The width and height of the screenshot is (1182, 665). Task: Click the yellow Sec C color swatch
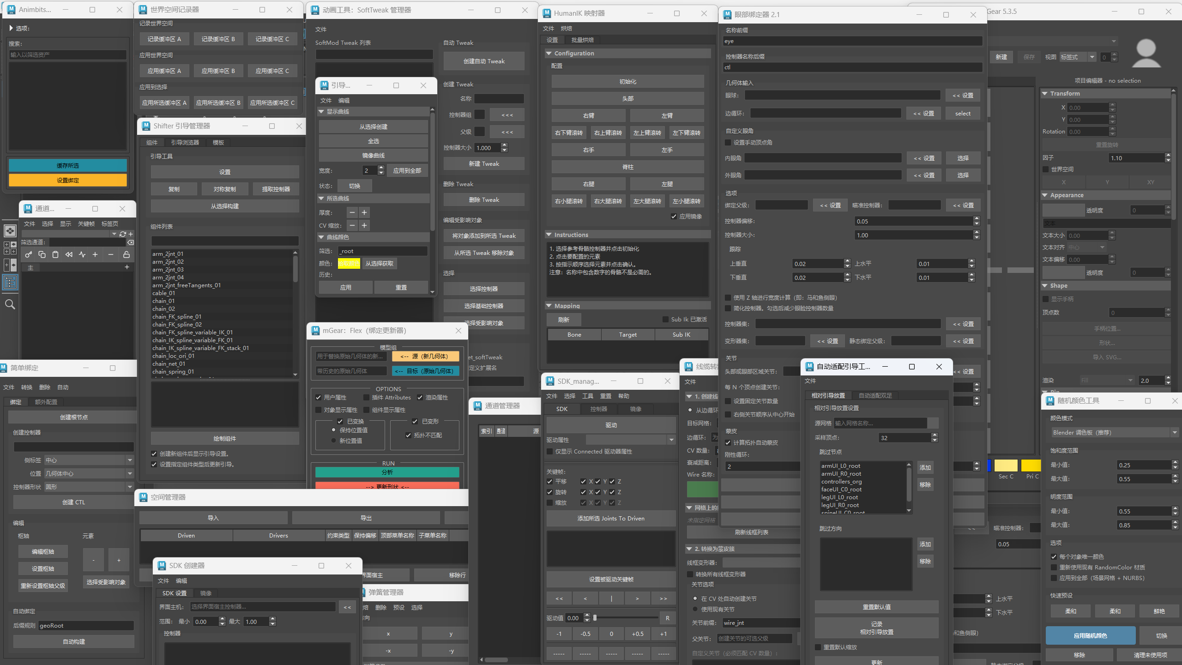pos(1006,465)
